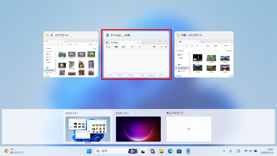Open Microsoft Store from the taskbar
The width and height of the screenshot is (277, 156).
coord(179,151)
